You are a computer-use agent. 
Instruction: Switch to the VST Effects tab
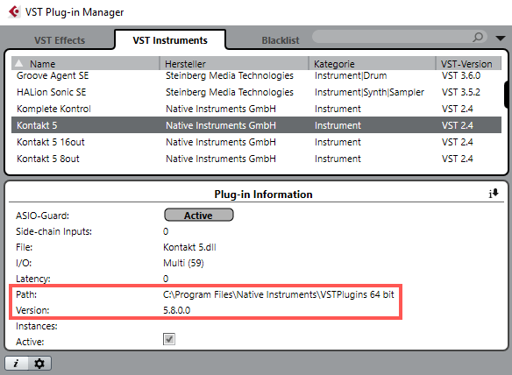60,40
